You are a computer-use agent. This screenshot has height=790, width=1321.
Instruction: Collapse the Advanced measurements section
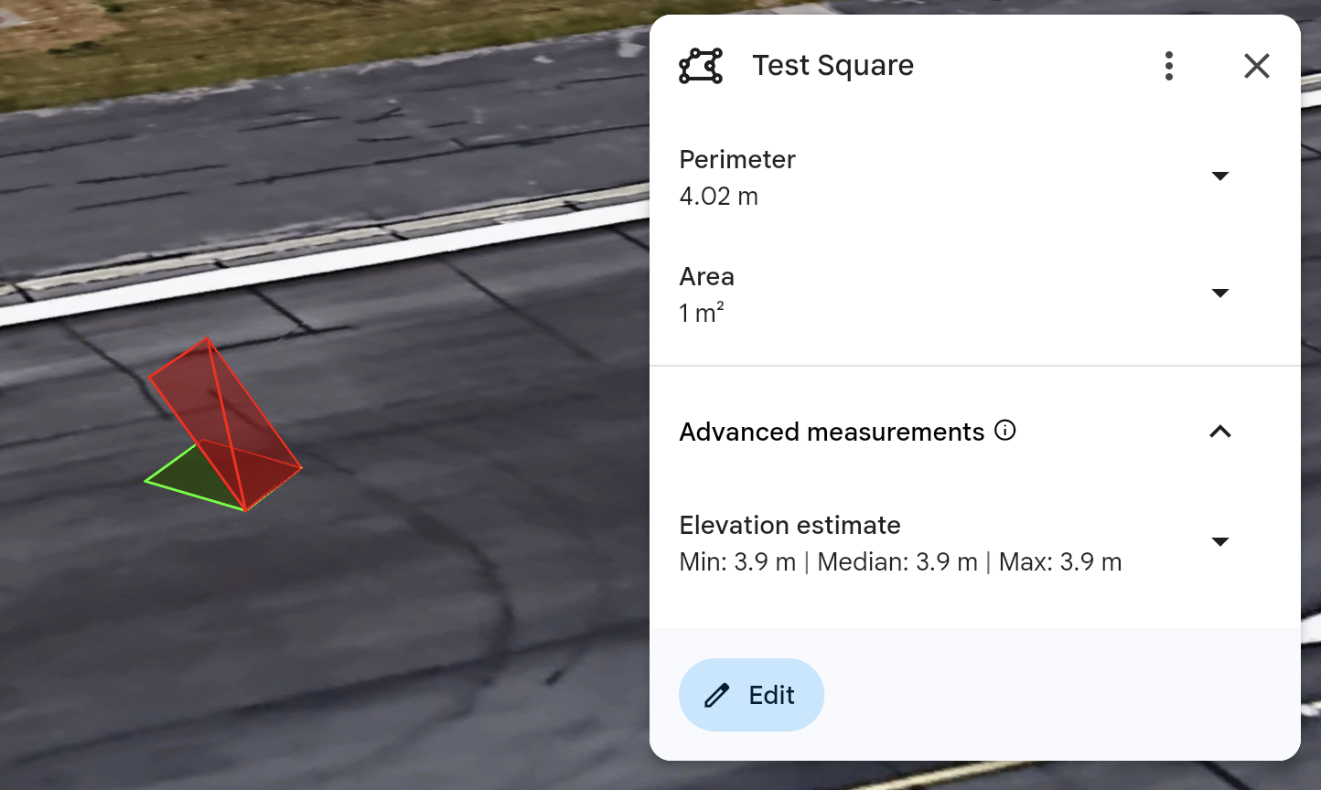pos(1220,432)
